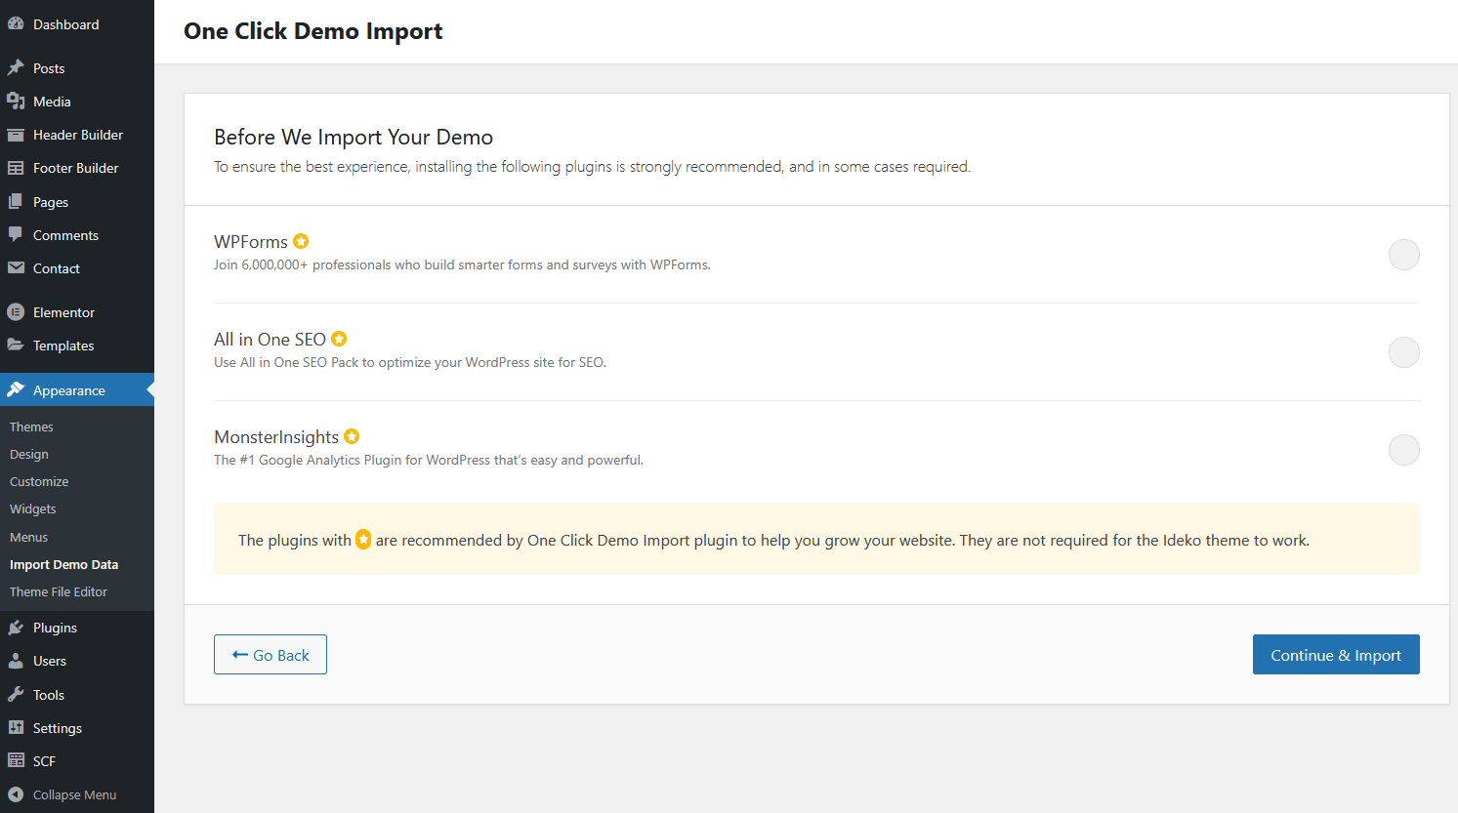Click the Plugins plug icon
Viewport: 1458px width, 813px height.
click(x=16, y=628)
